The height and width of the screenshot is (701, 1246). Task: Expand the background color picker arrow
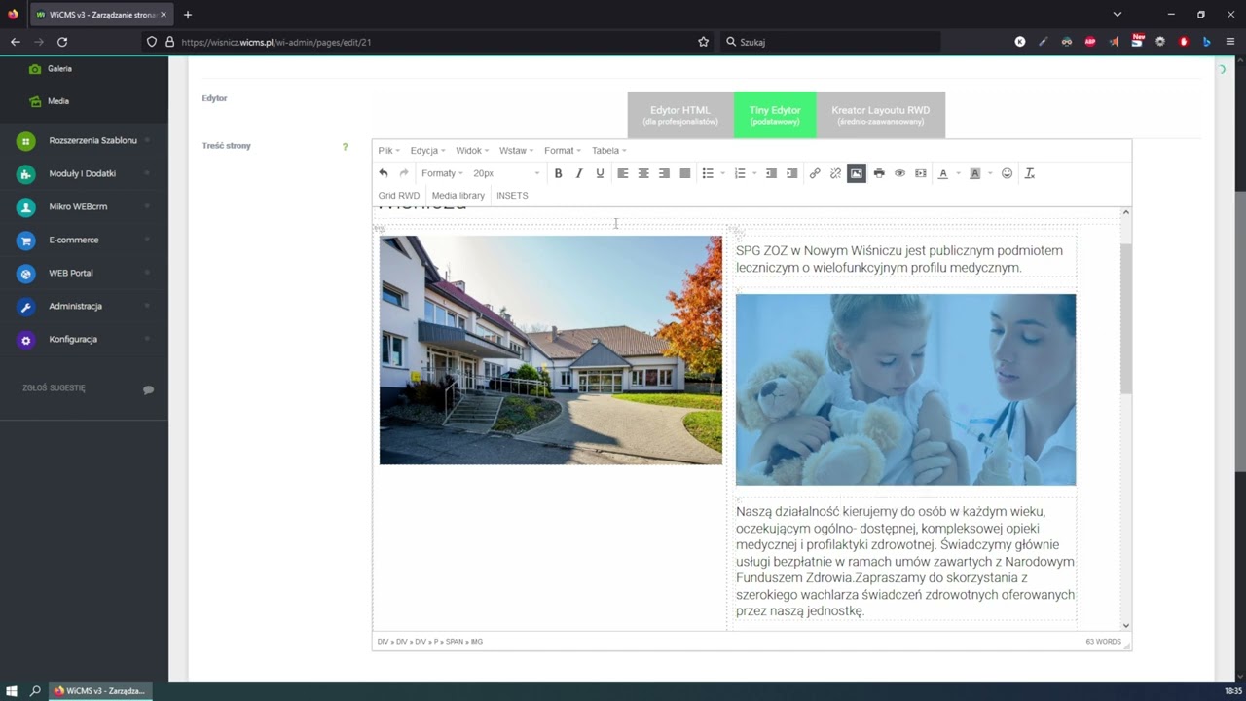tap(990, 173)
